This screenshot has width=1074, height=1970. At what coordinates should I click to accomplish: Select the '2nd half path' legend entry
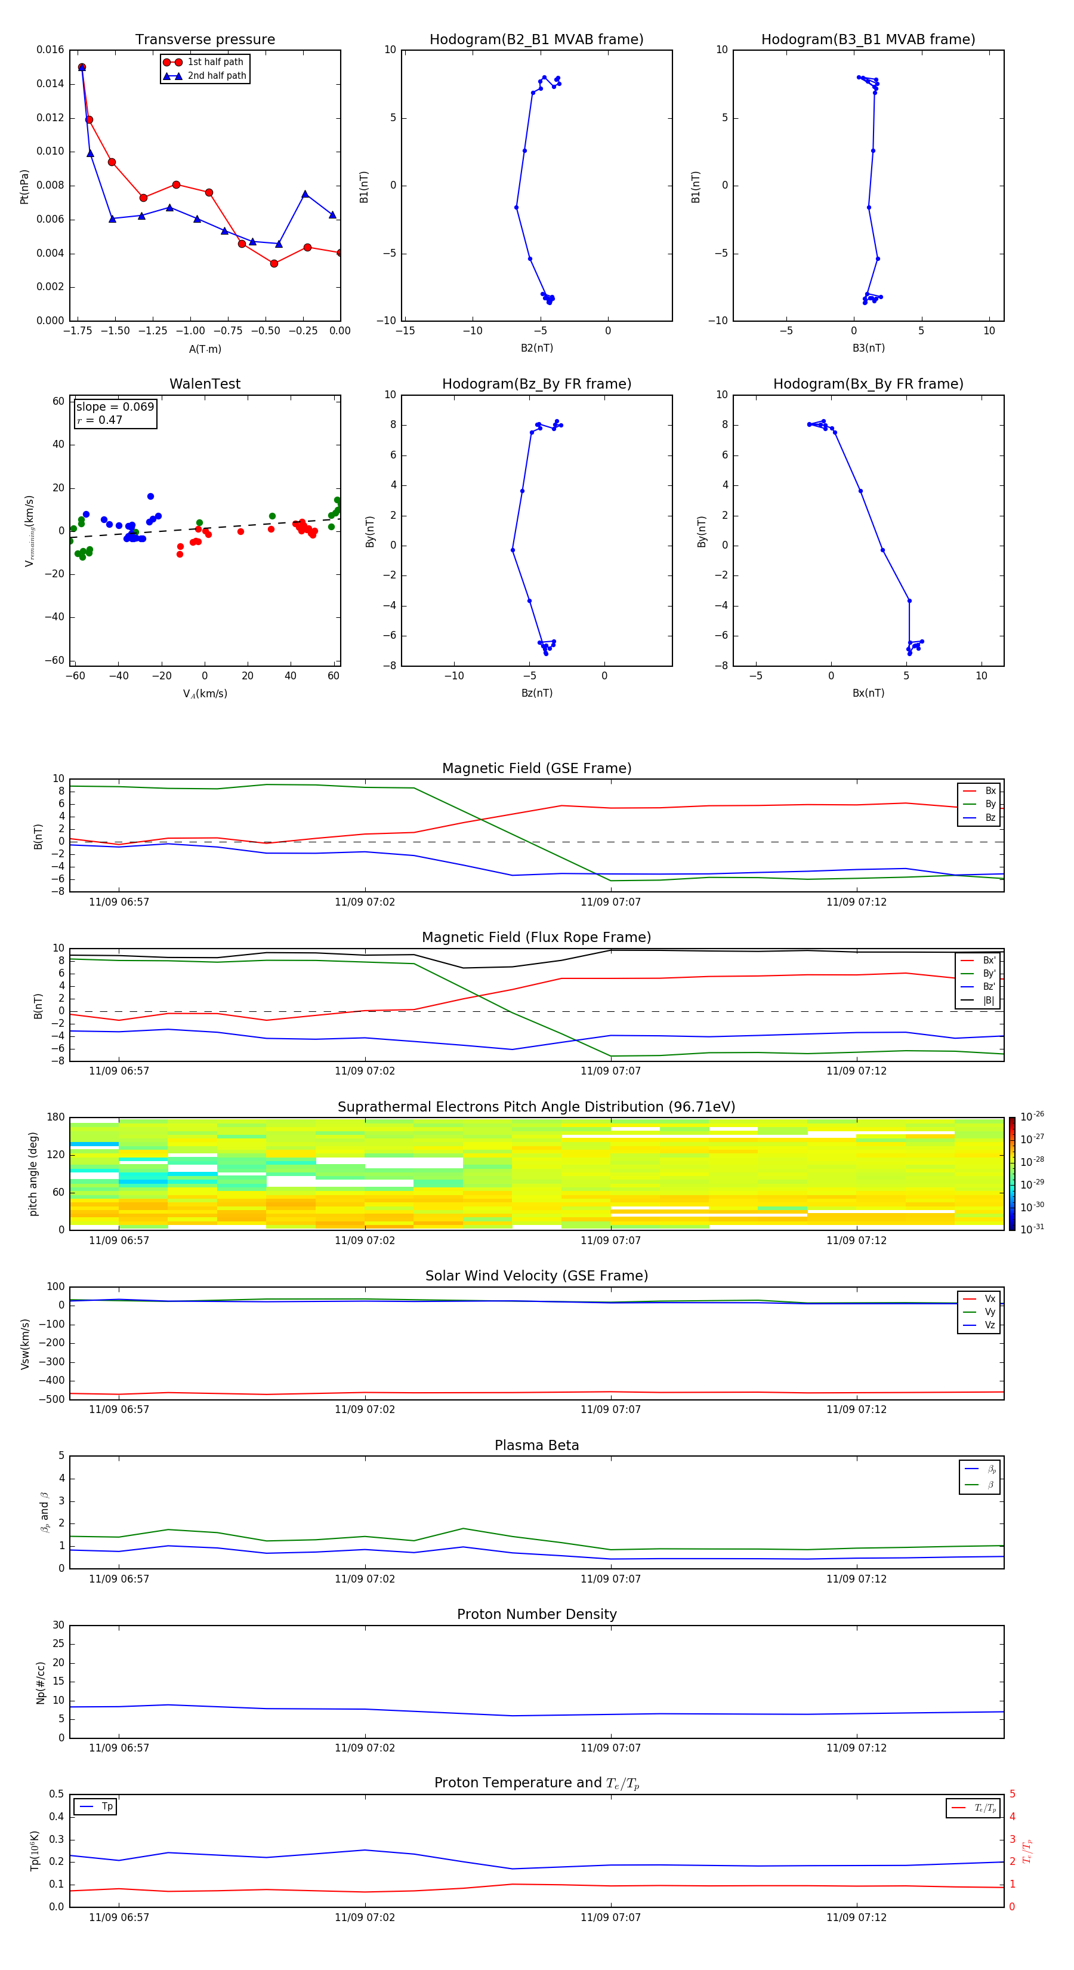point(206,76)
